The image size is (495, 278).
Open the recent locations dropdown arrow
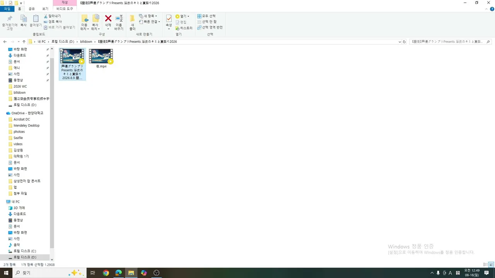pos(19,42)
